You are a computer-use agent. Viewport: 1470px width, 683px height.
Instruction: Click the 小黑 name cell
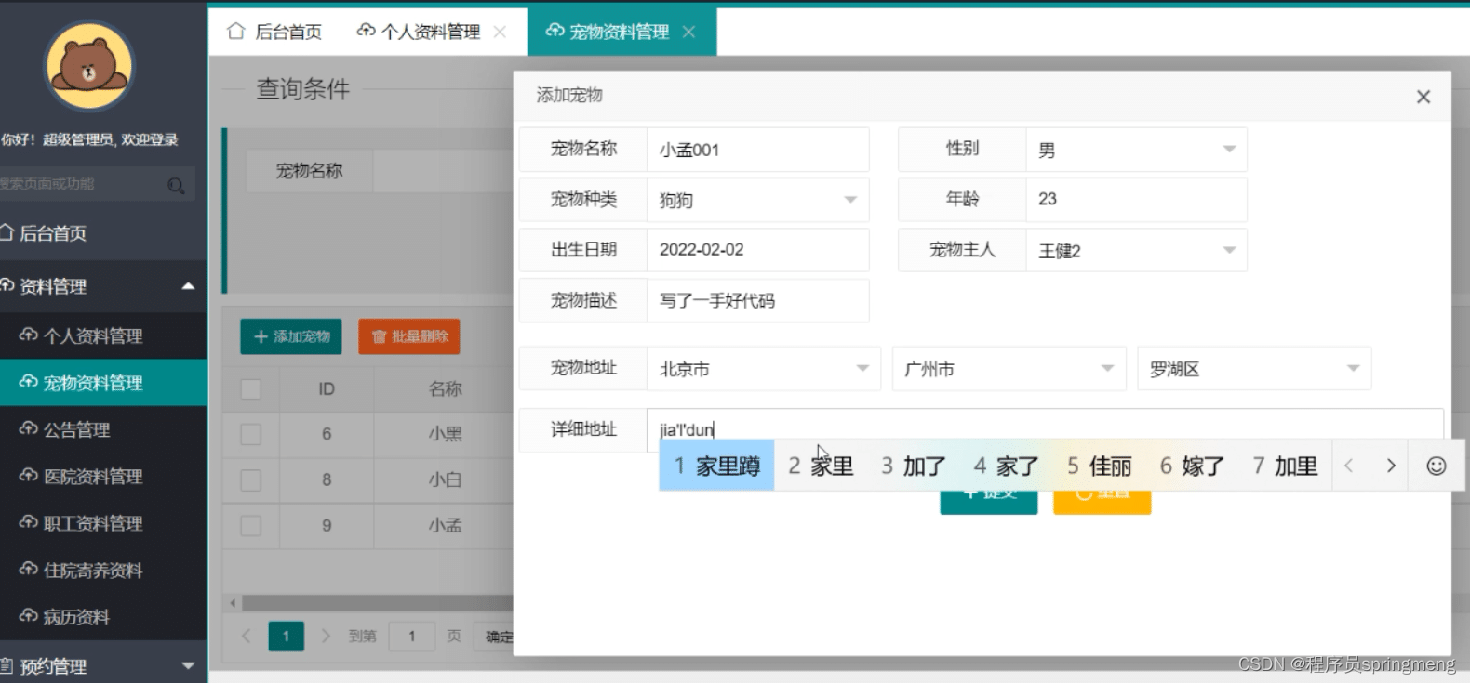(445, 434)
